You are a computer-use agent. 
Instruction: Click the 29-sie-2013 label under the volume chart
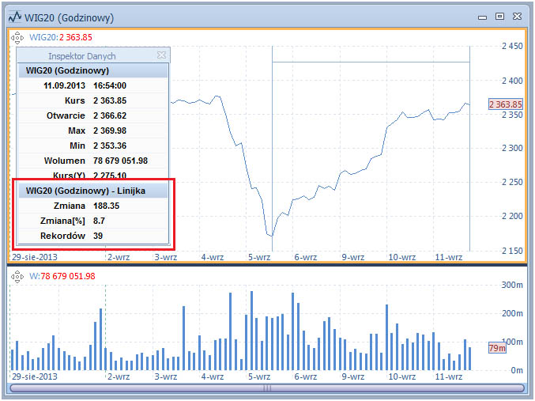[35, 376]
